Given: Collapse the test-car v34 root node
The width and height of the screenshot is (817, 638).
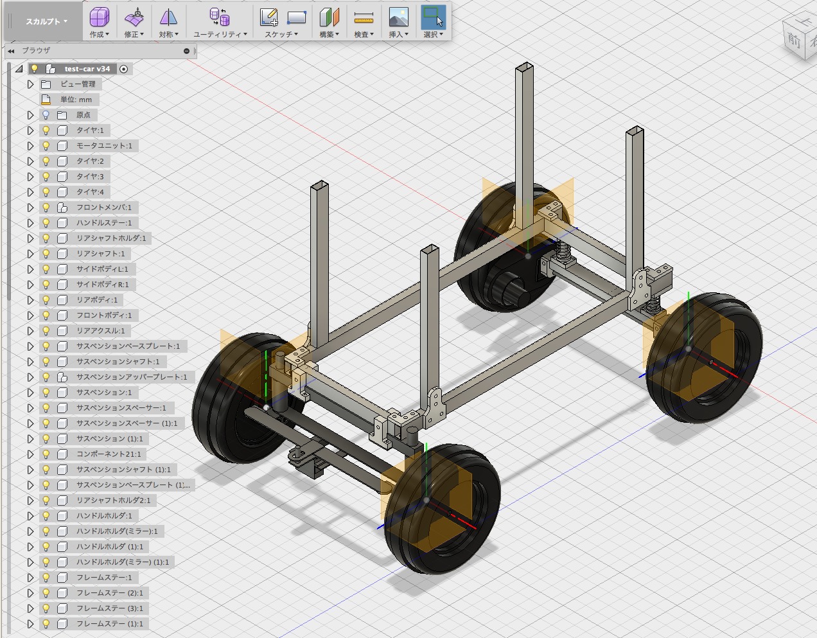Looking at the screenshot, I should [19, 69].
